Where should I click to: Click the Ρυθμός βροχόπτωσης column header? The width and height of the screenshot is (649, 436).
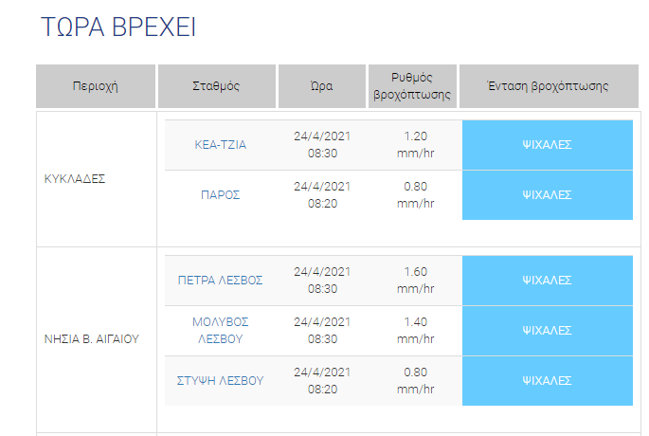[412, 86]
